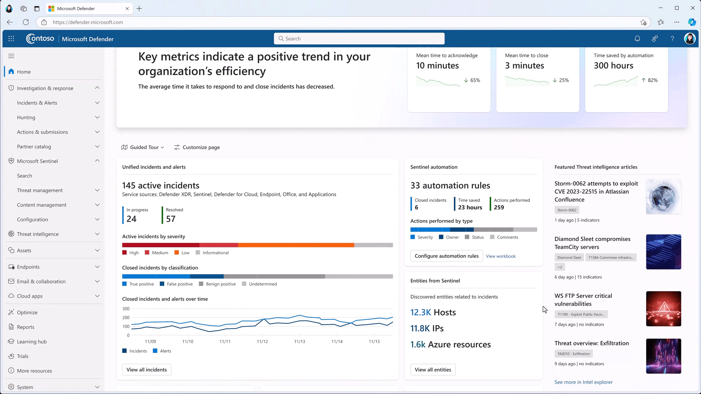Click the Guided Tour map icon

pos(125,147)
